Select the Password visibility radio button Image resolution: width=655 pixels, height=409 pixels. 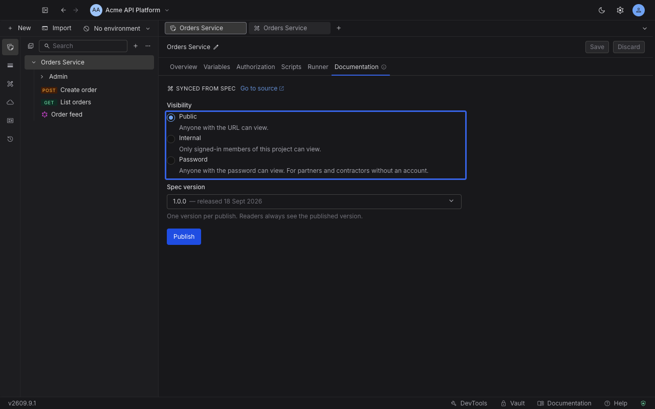[171, 161]
